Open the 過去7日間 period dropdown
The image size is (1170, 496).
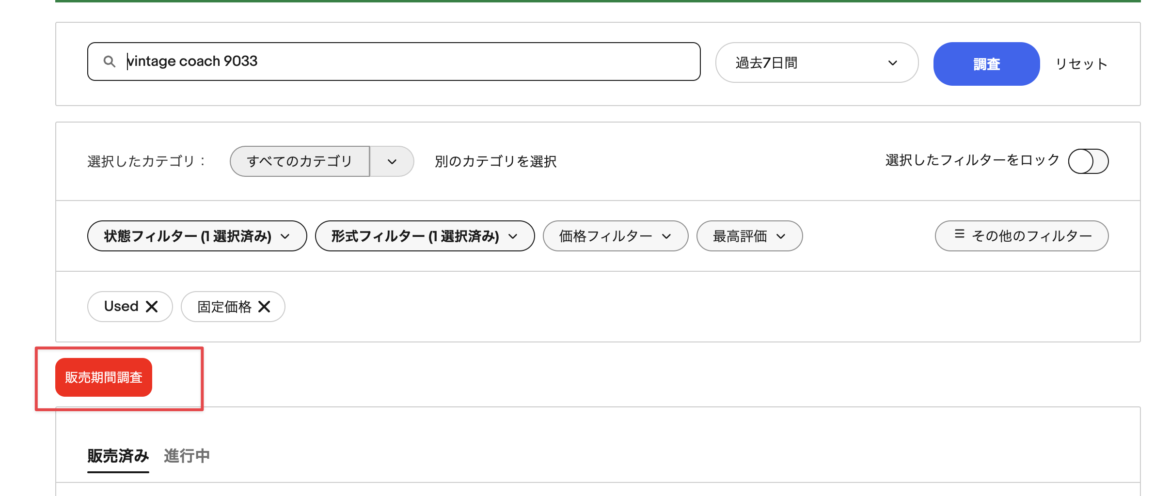tap(817, 62)
